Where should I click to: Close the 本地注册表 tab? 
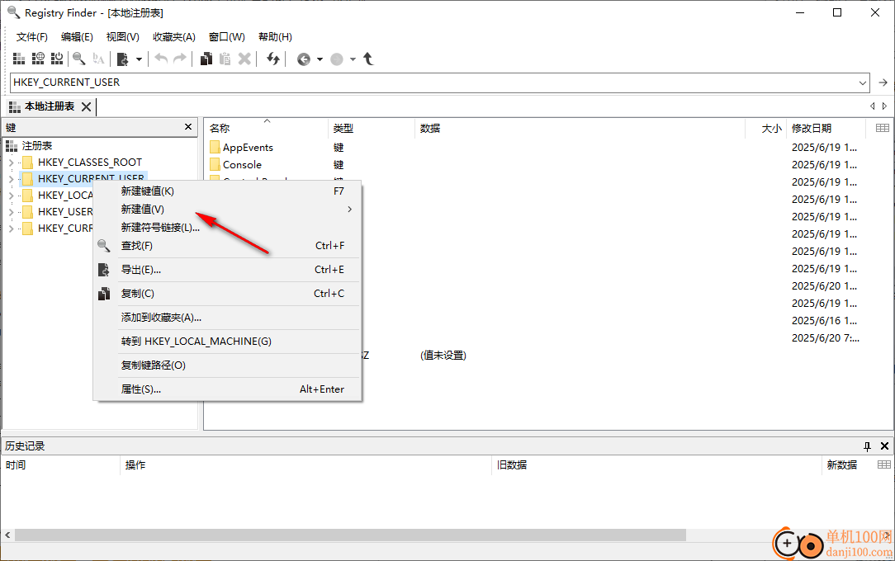click(86, 106)
